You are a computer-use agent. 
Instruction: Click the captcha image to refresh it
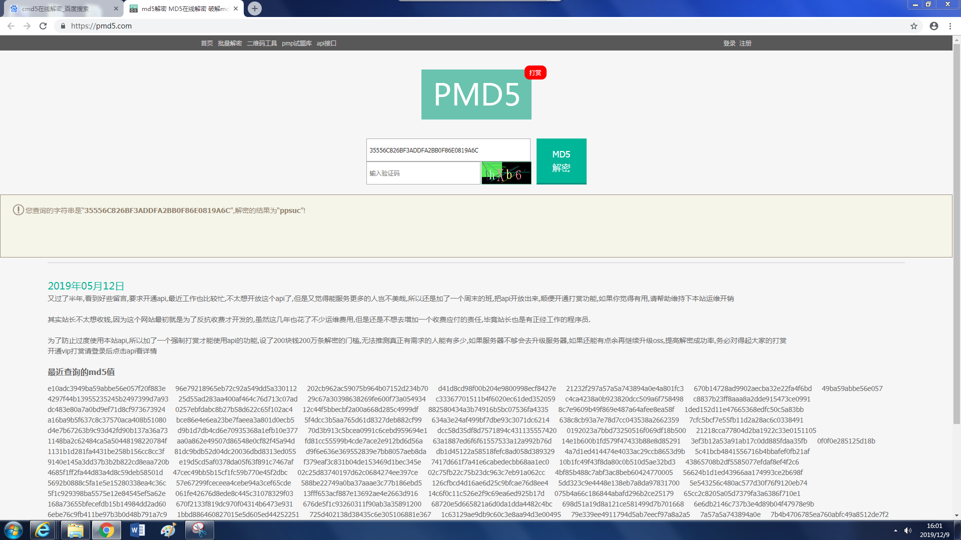point(506,173)
